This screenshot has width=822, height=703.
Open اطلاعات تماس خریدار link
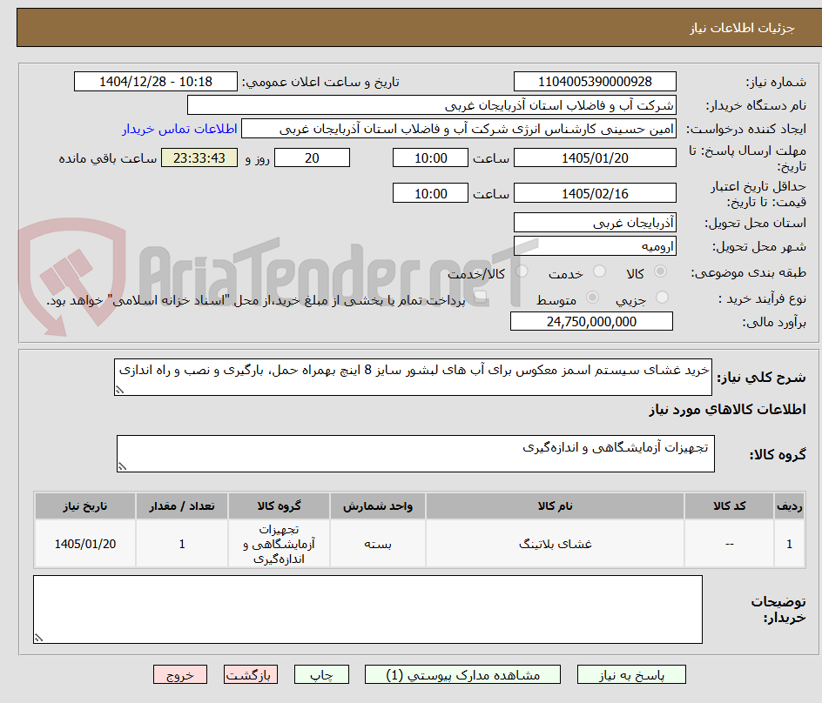pos(179,129)
